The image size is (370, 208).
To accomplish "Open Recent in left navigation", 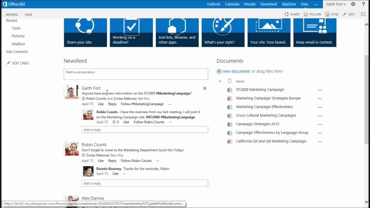I will click(x=12, y=21).
